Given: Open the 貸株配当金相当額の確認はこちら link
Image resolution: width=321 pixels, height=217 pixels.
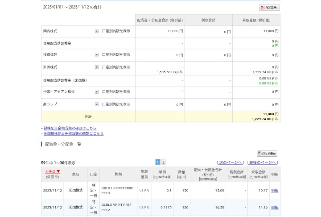Looking at the screenshot, I should point(70,128).
